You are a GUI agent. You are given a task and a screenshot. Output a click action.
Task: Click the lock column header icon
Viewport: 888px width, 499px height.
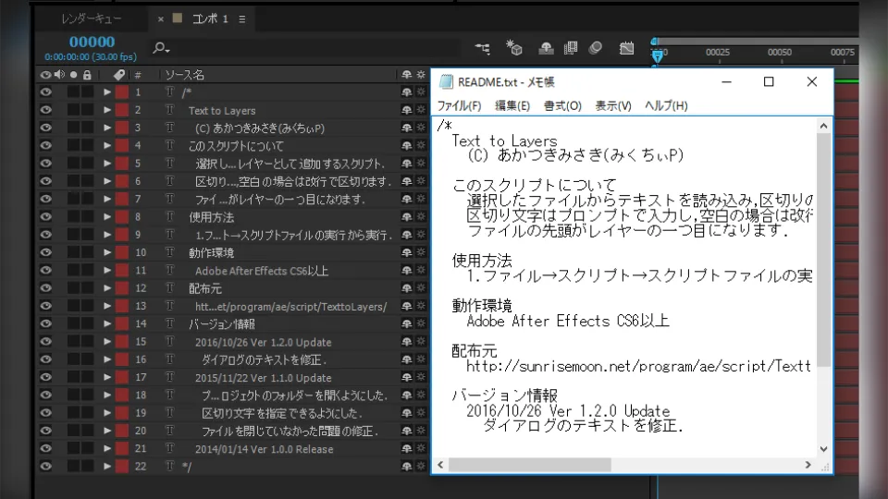click(x=87, y=75)
